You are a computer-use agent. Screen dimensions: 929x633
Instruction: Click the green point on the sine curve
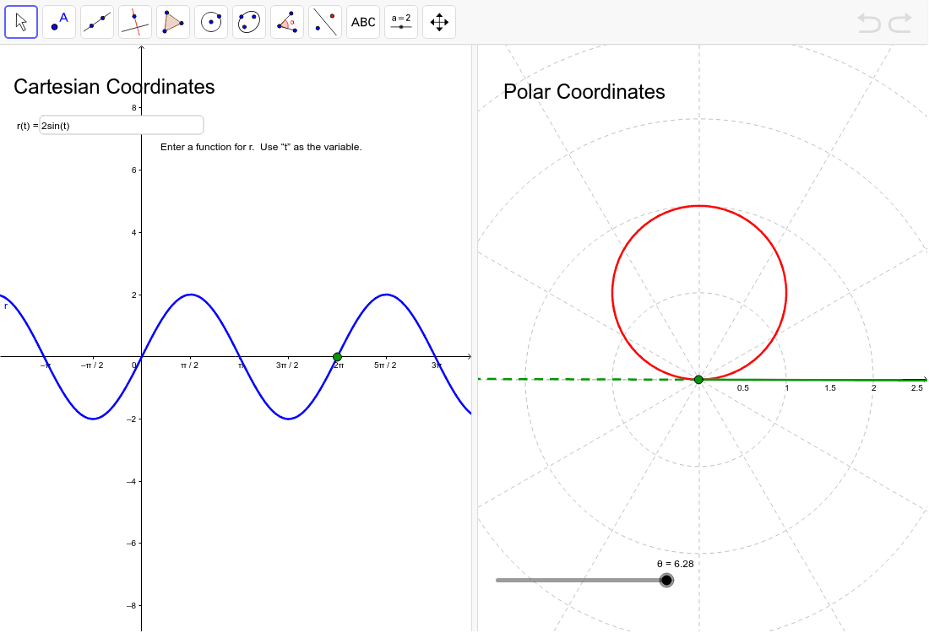click(x=337, y=357)
